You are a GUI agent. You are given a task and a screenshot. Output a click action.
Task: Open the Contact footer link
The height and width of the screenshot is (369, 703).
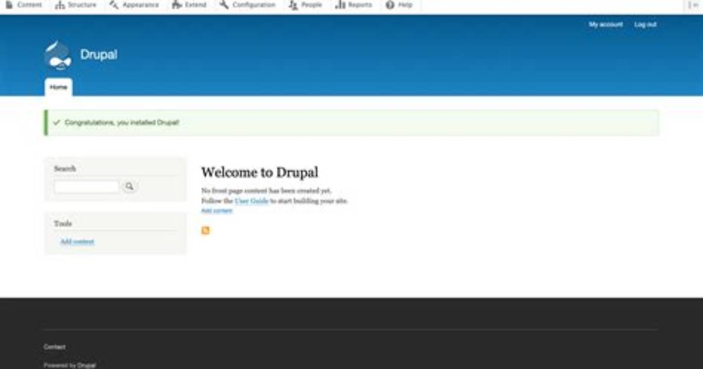click(x=54, y=347)
